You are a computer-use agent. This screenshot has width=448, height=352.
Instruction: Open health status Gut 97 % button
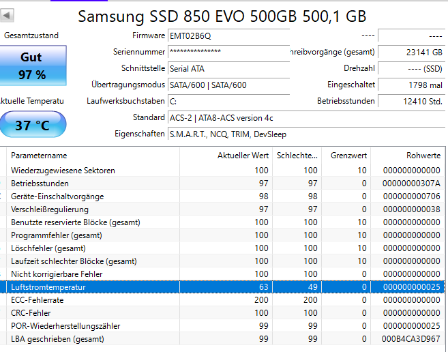tap(33, 65)
